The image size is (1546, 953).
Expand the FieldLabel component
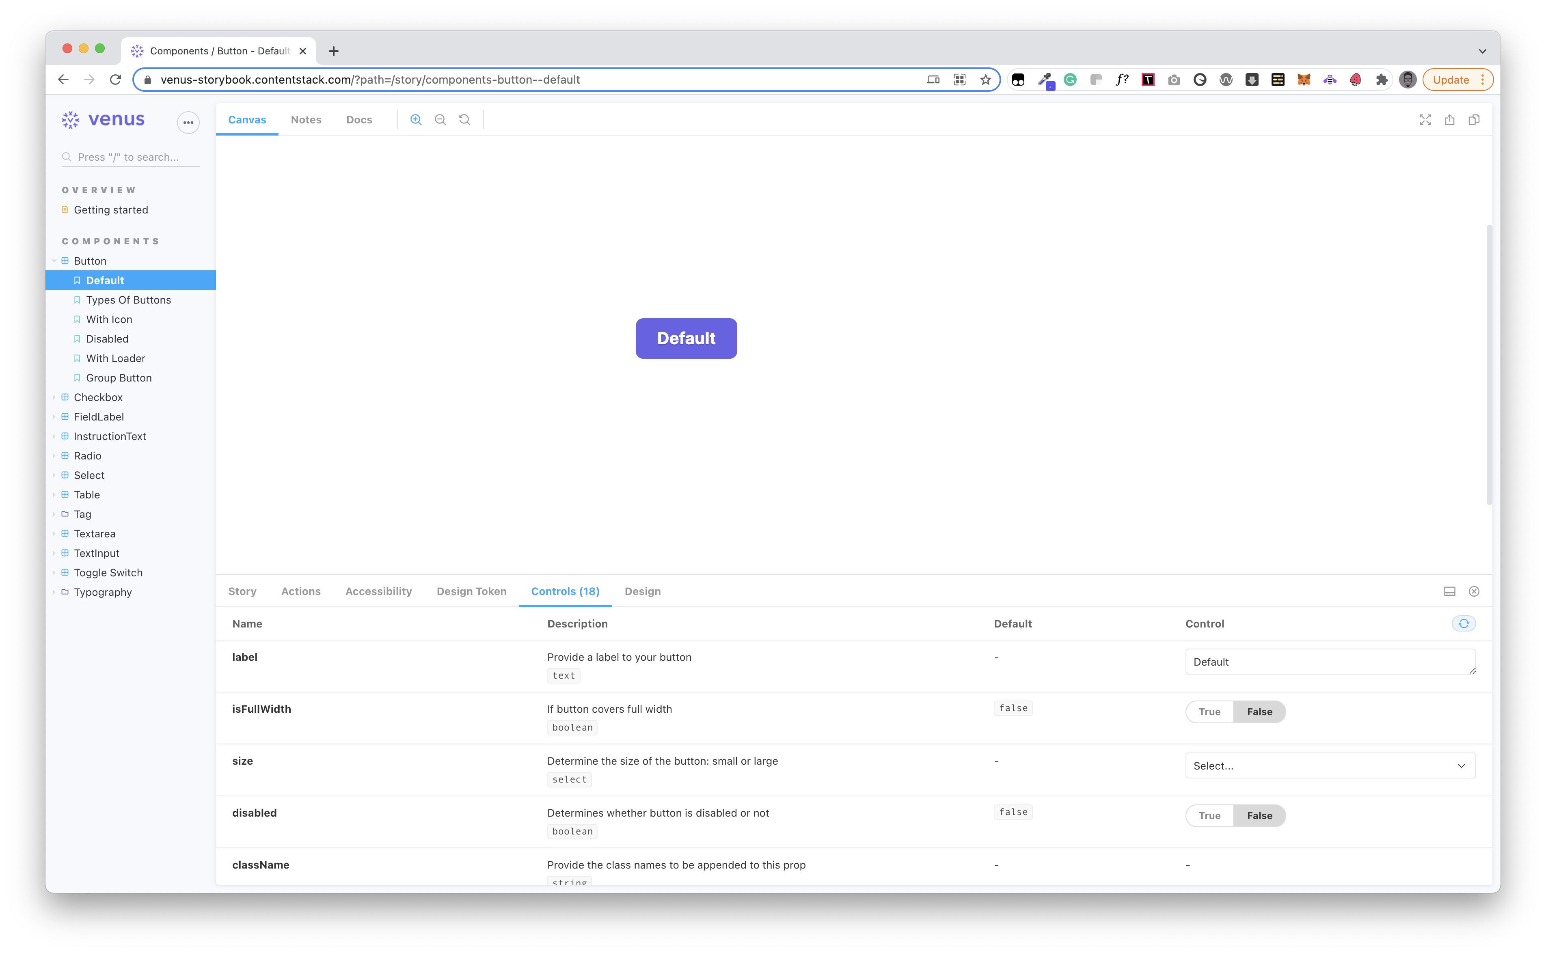54,416
